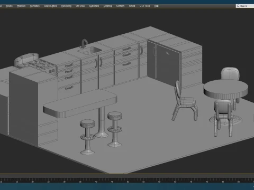Open the Help menu
This screenshot has width=254, height=190.
pos(157,6)
